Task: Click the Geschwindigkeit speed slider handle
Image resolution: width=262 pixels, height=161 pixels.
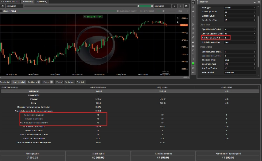Action: pyautogui.click(x=163, y=11)
